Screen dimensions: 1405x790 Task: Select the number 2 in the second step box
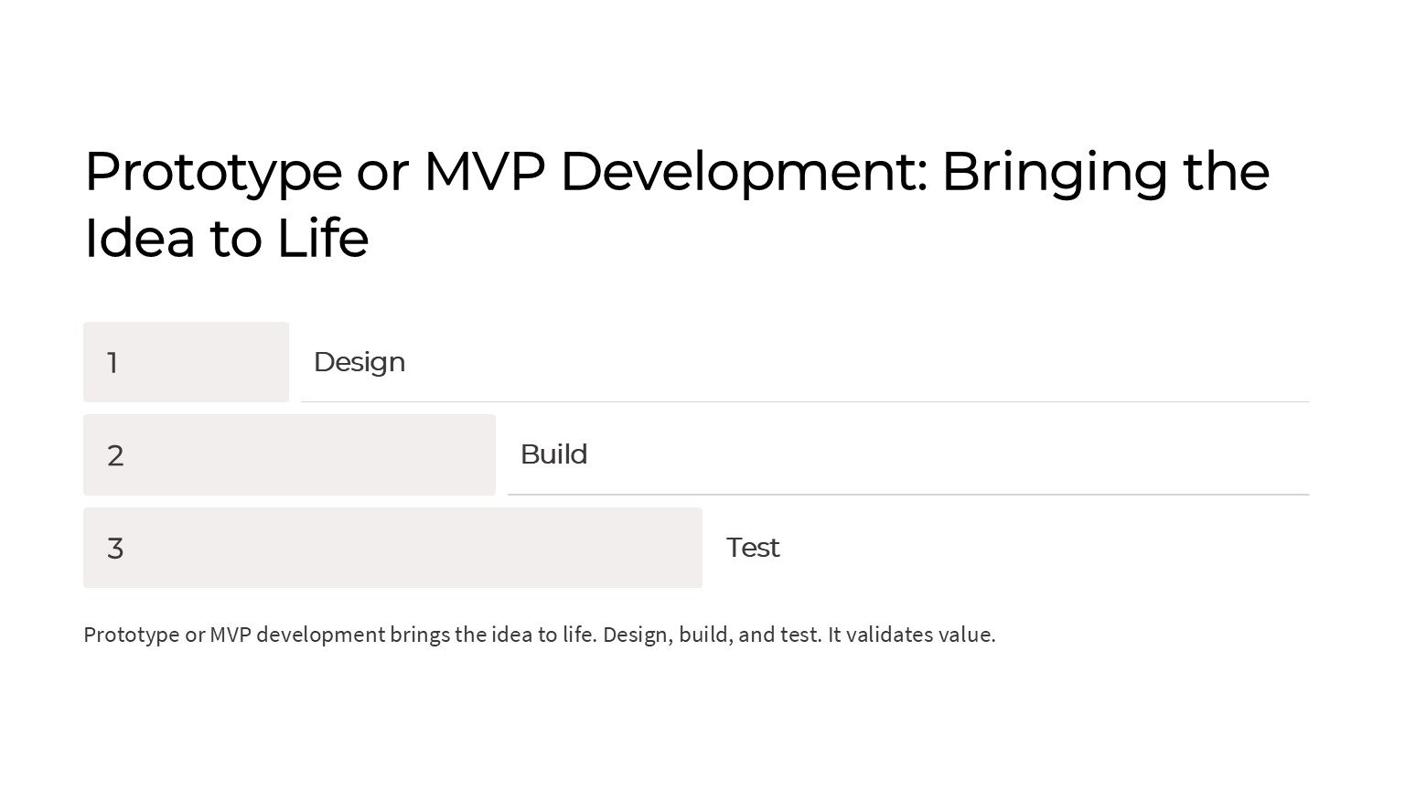[x=115, y=455]
